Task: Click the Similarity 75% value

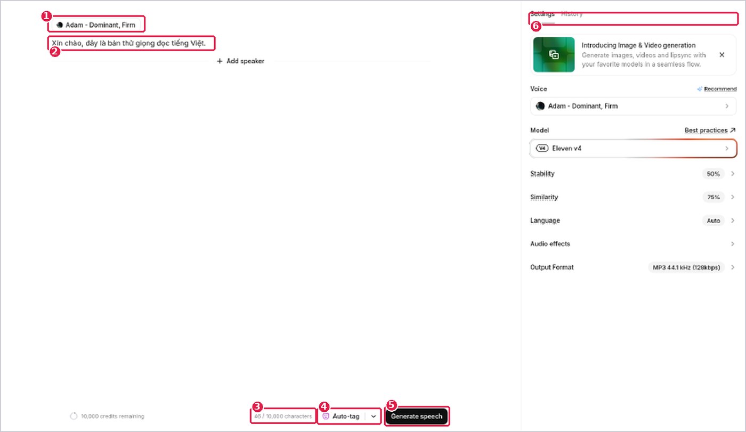Action: [713, 197]
